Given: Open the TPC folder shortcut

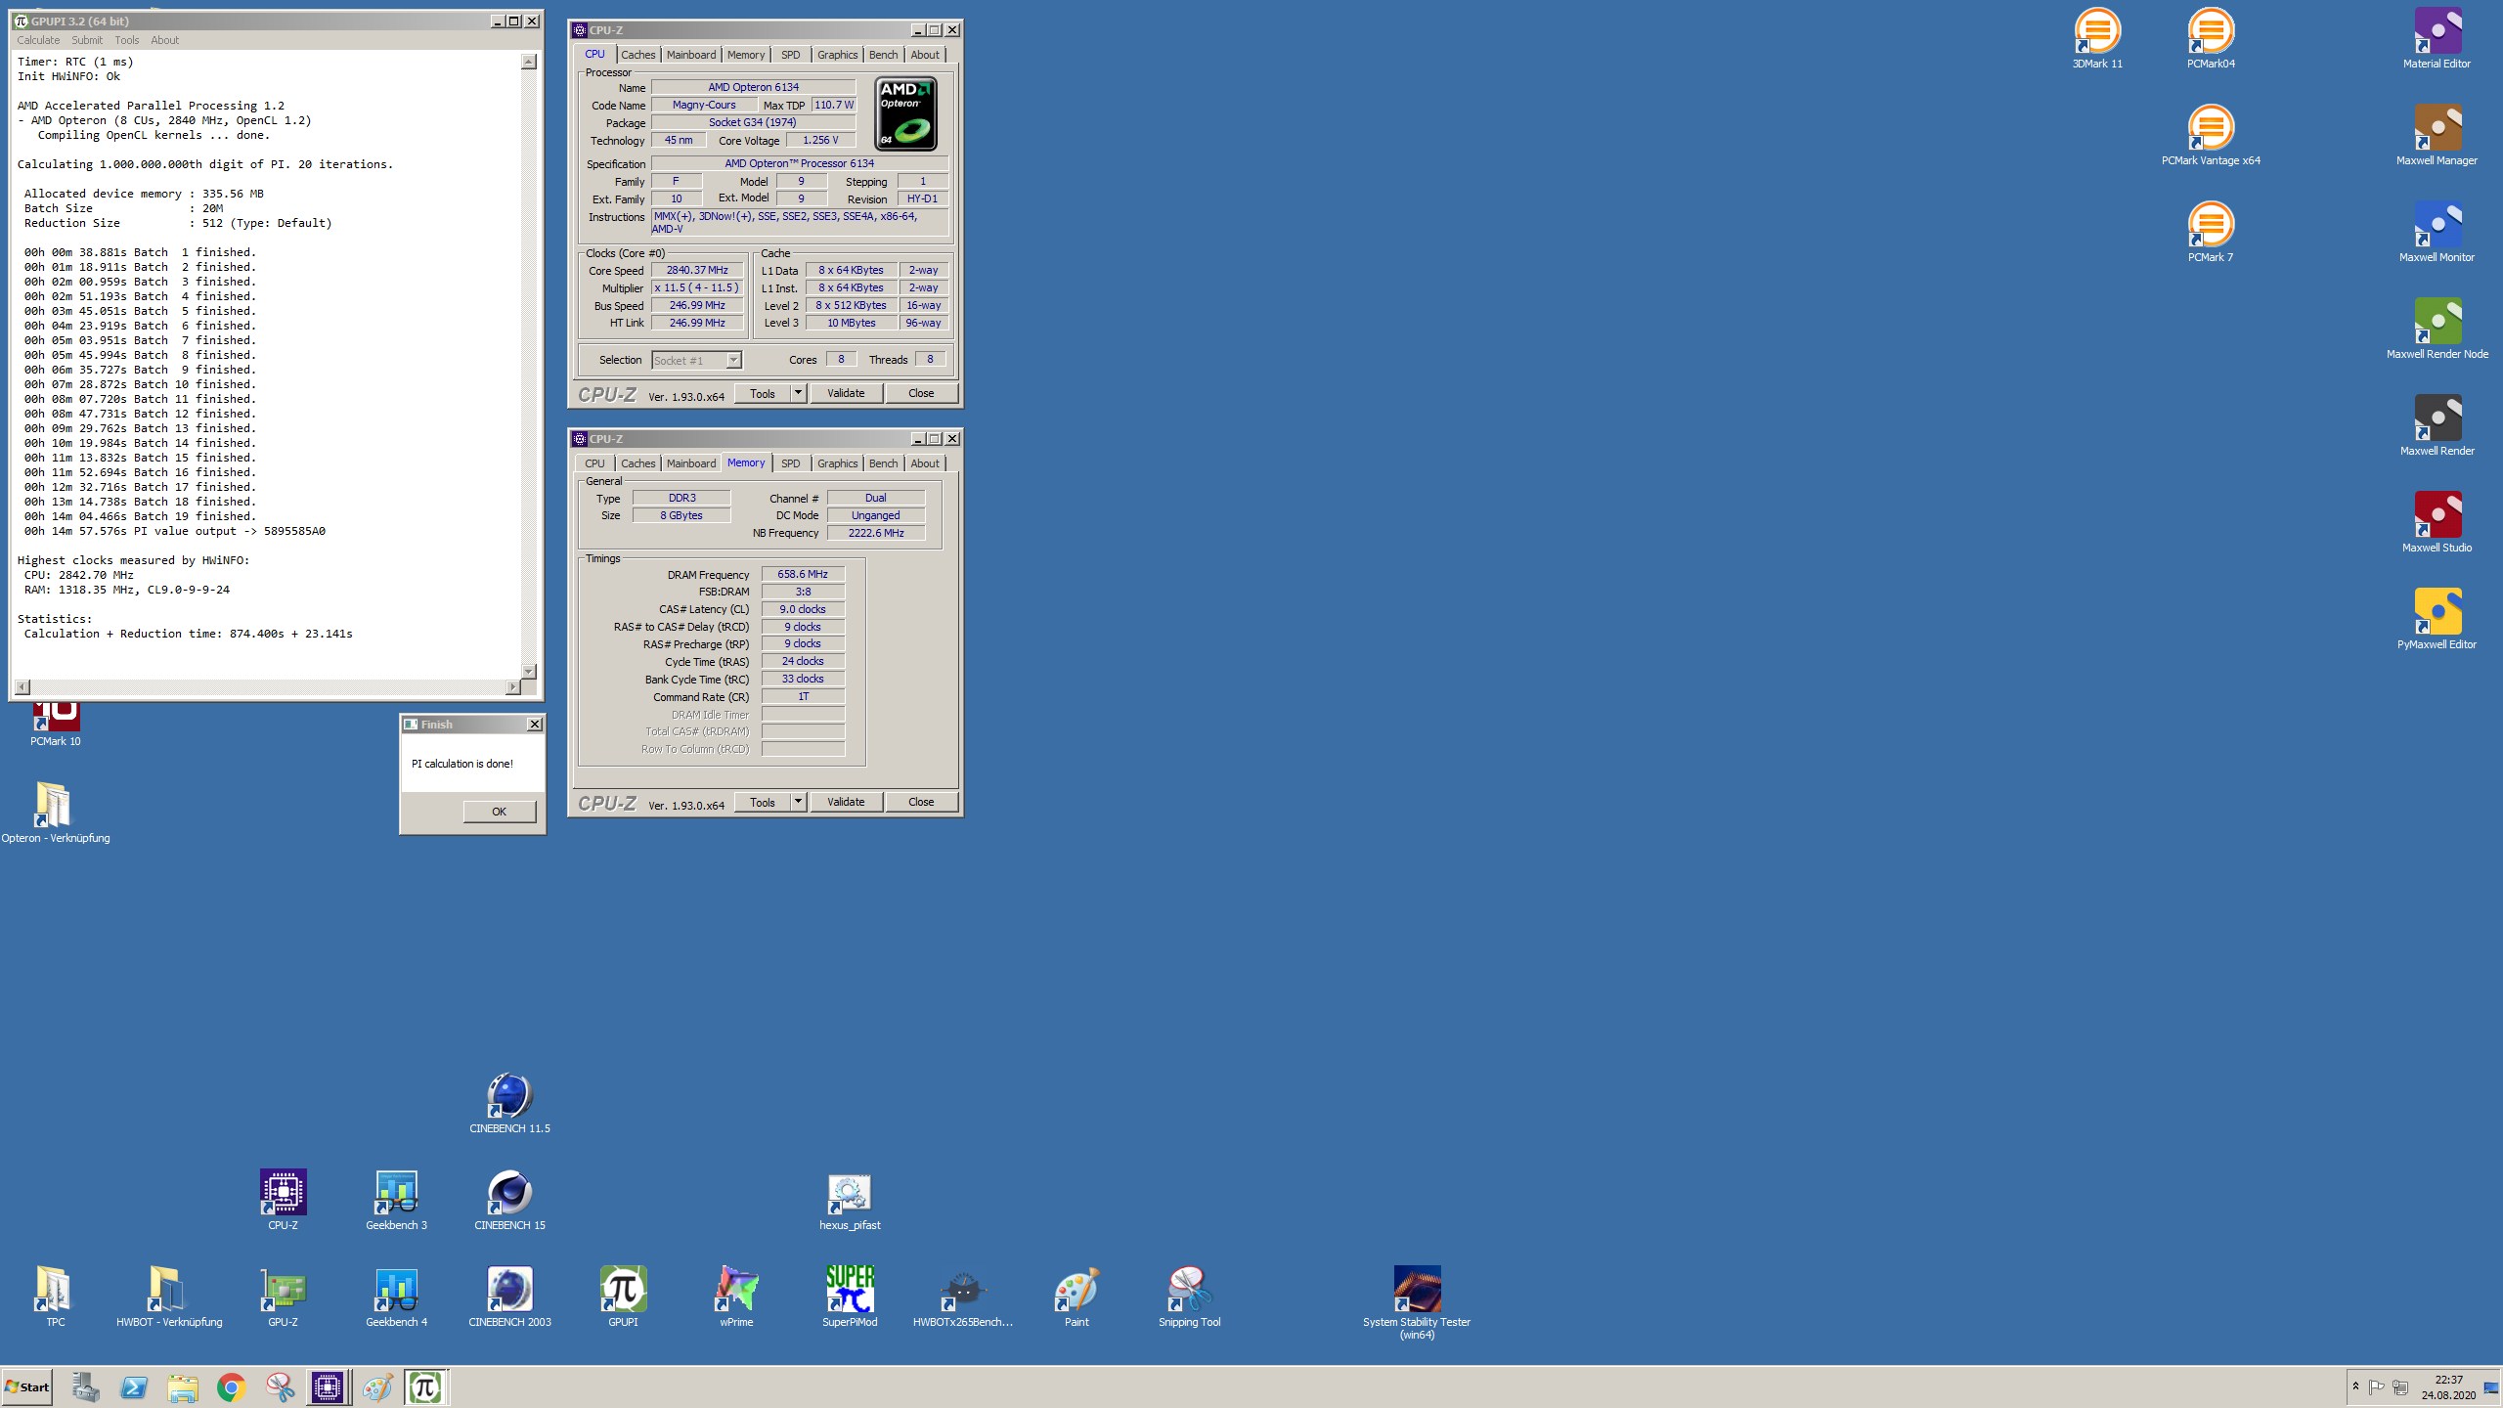Looking at the screenshot, I should pyautogui.click(x=56, y=1297).
